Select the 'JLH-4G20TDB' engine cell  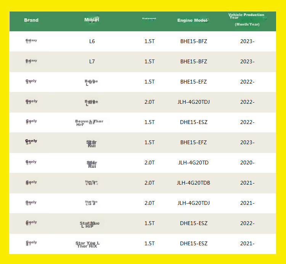point(193,183)
